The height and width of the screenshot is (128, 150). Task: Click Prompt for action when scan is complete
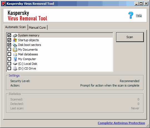coord(110,85)
